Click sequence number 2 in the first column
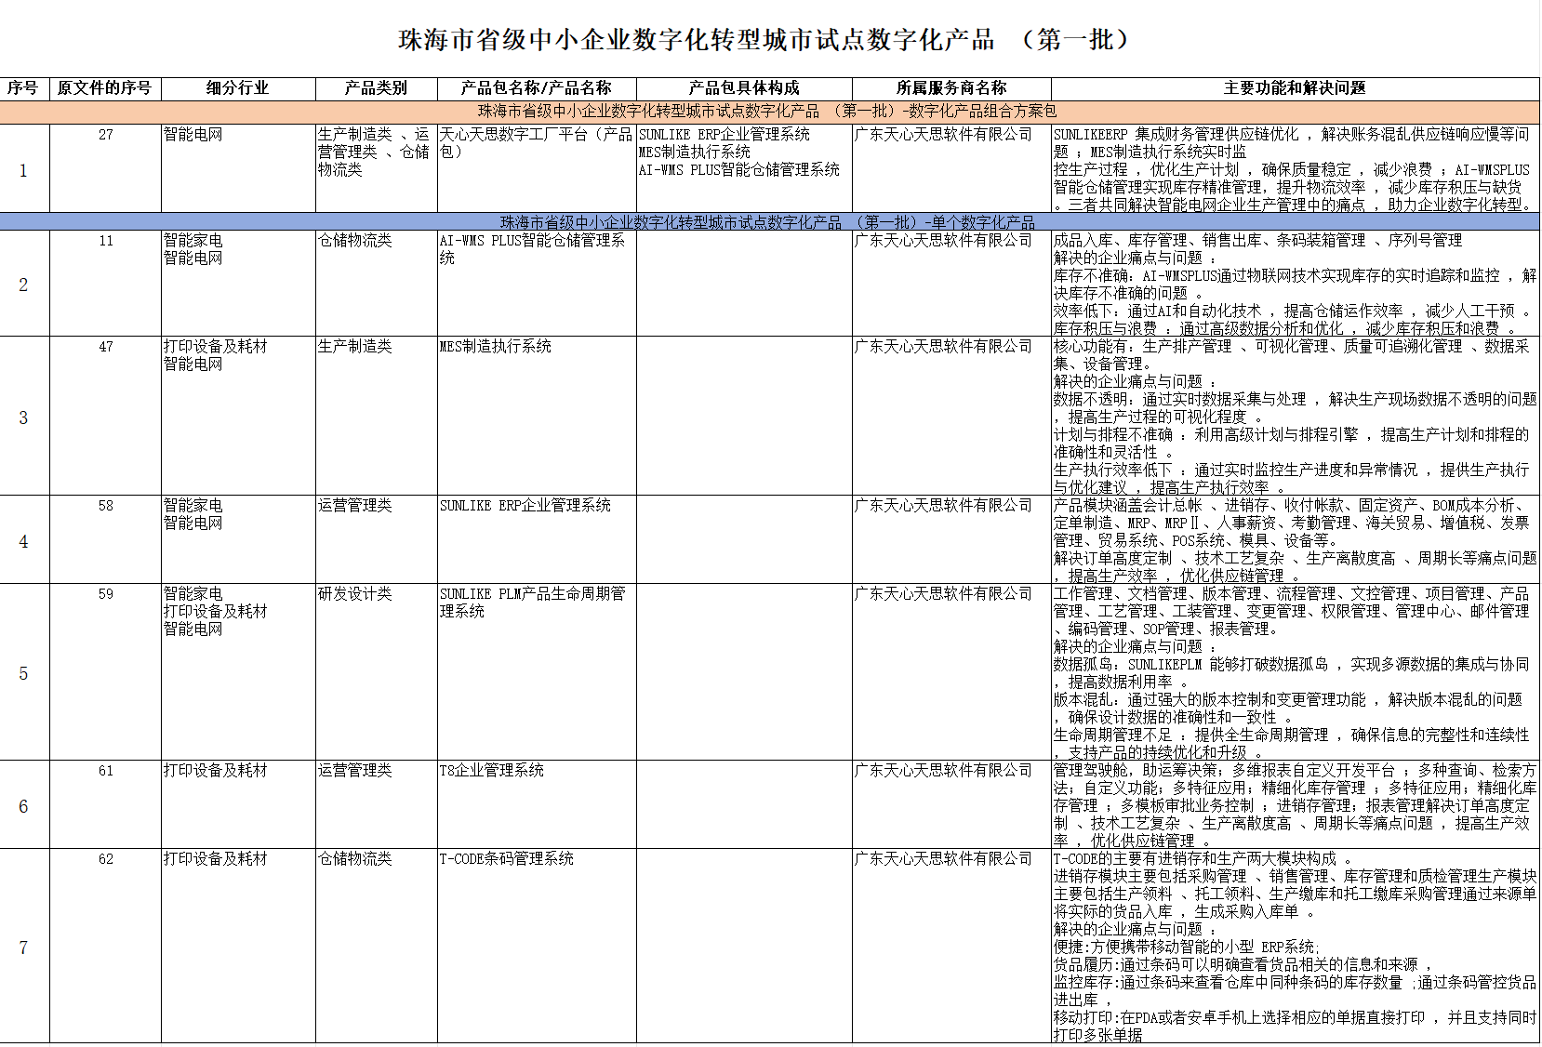Image resolution: width=1542 pixels, height=1047 pixels. [x=24, y=285]
